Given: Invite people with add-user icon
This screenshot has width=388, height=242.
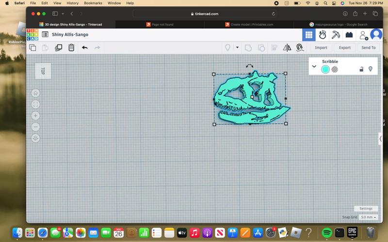Looking at the screenshot, I should coord(363,35).
